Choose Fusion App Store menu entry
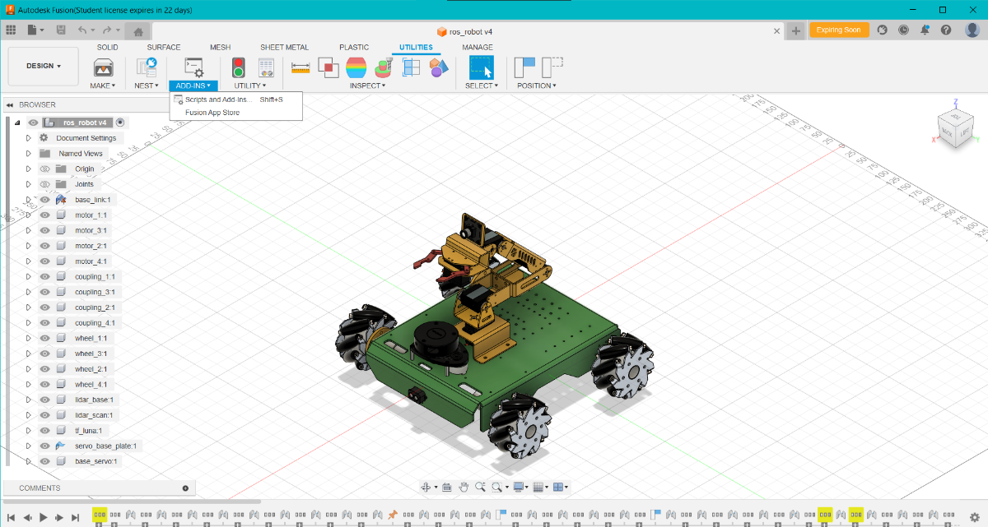 pos(236,113)
